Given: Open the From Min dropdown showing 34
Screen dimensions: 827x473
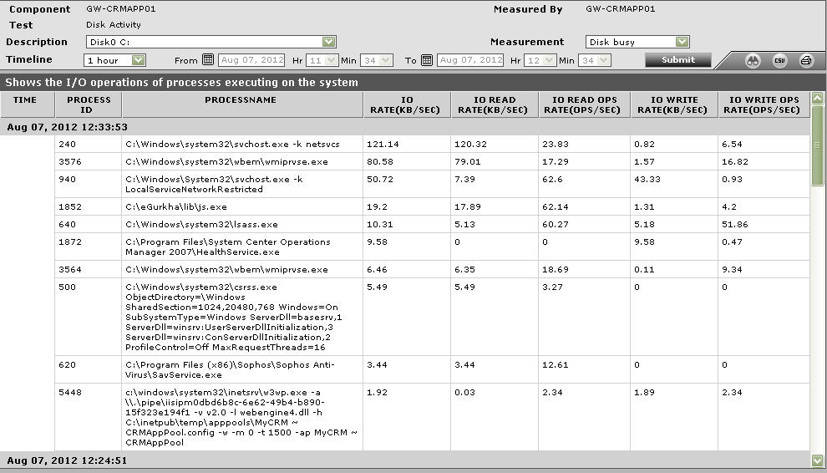Looking at the screenshot, I should [377, 60].
